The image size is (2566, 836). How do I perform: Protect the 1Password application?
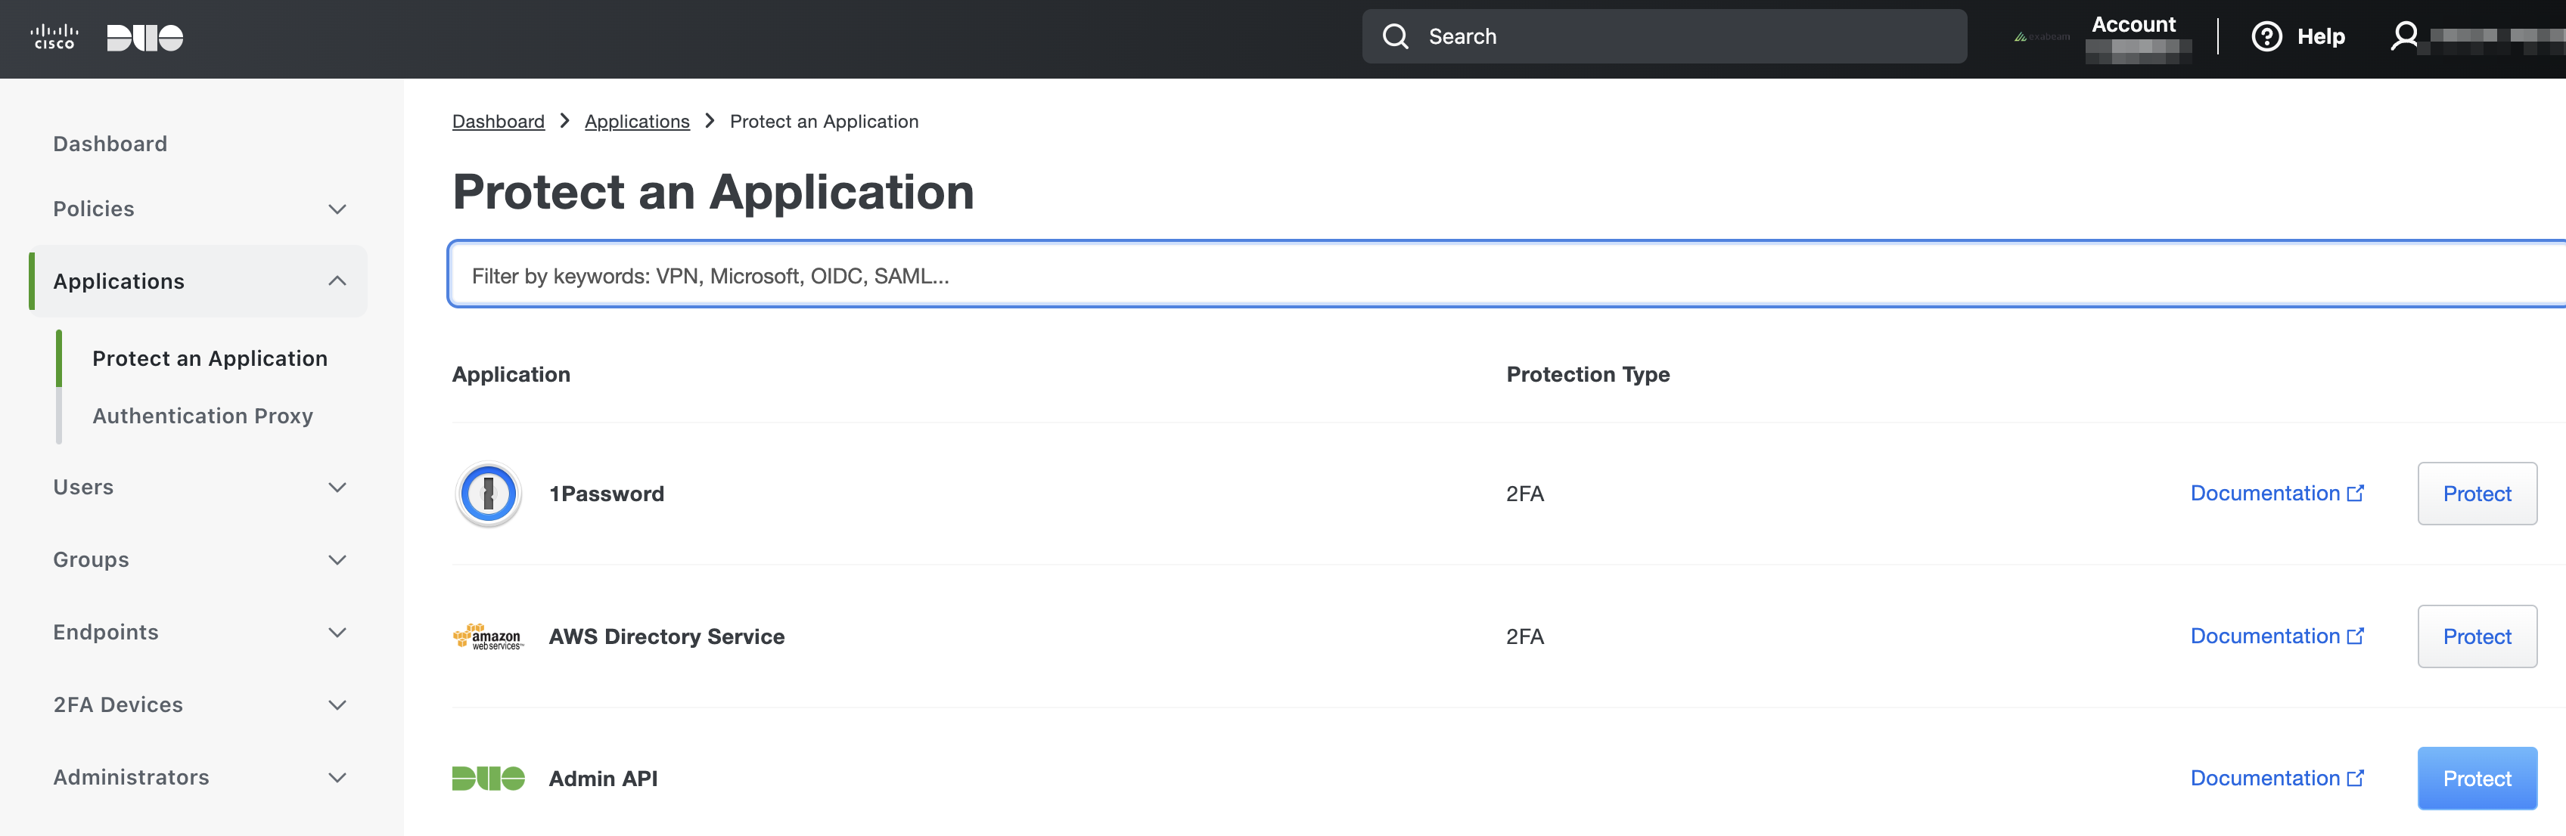pos(2476,494)
